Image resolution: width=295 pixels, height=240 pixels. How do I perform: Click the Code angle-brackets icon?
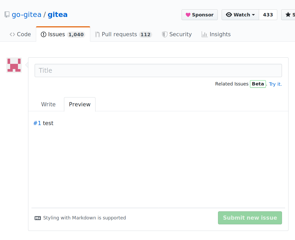tap(12, 34)
